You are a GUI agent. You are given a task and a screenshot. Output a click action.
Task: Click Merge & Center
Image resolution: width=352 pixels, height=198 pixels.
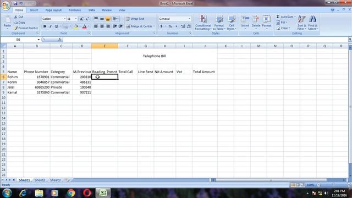139,26
